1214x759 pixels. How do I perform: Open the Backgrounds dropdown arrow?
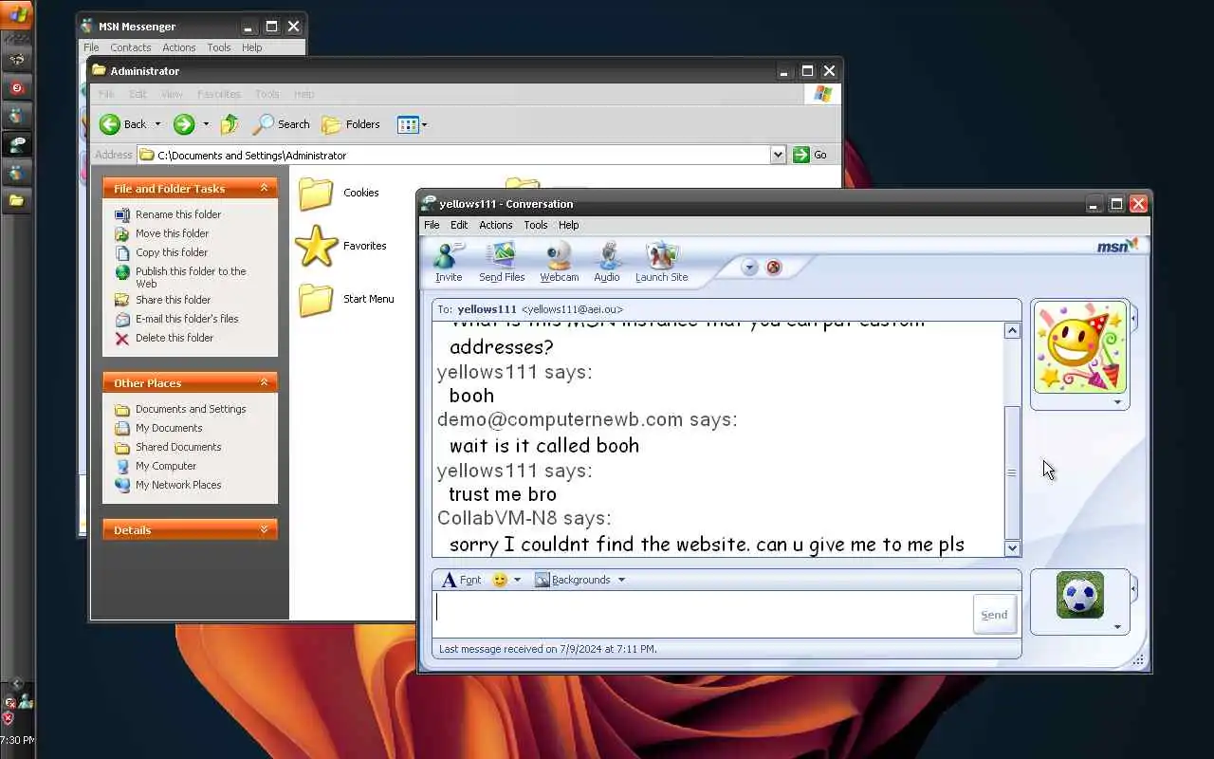coord(621,580)
